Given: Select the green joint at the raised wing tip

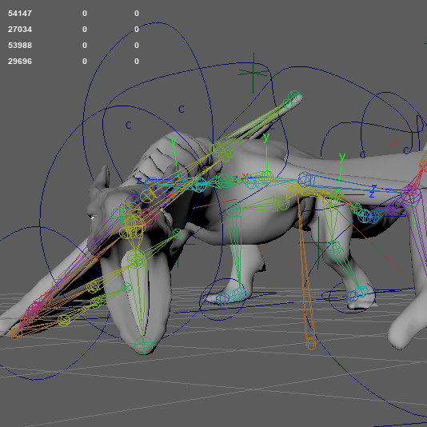Looking at the screenshot, I should [295, 98].
